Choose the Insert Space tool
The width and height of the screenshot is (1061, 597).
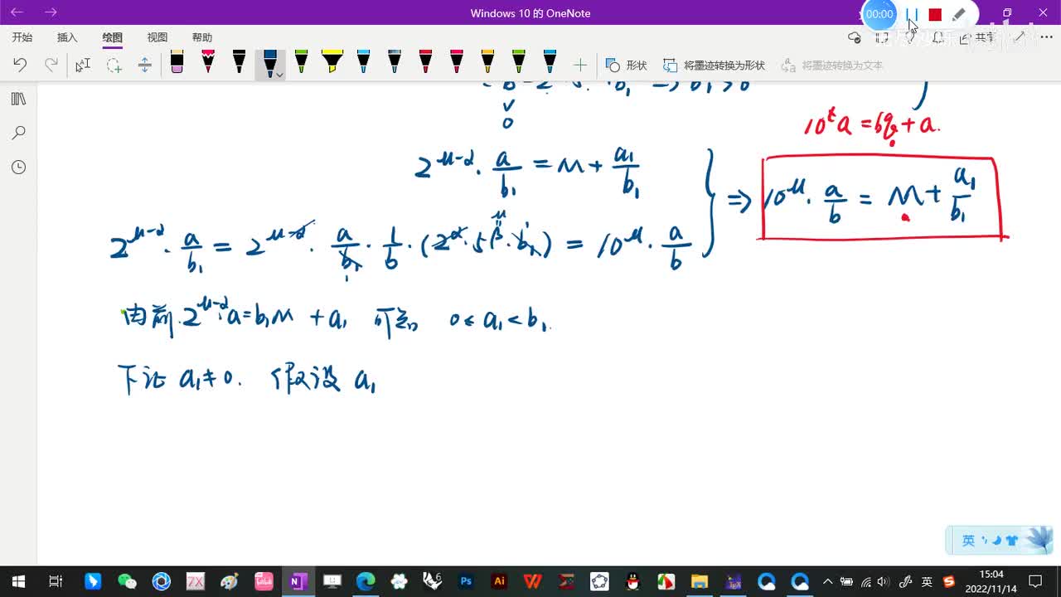(x=145, y=65)
